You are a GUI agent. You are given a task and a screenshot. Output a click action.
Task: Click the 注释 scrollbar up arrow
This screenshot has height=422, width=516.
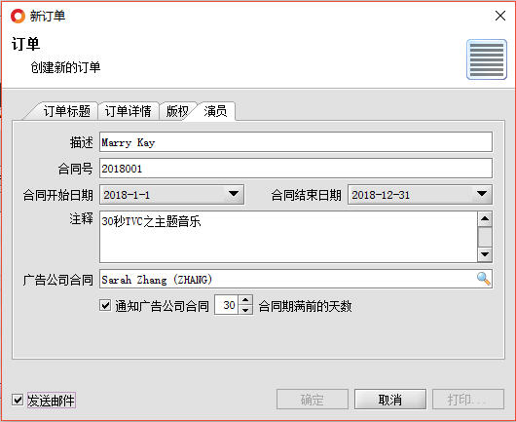click(485, 219)
